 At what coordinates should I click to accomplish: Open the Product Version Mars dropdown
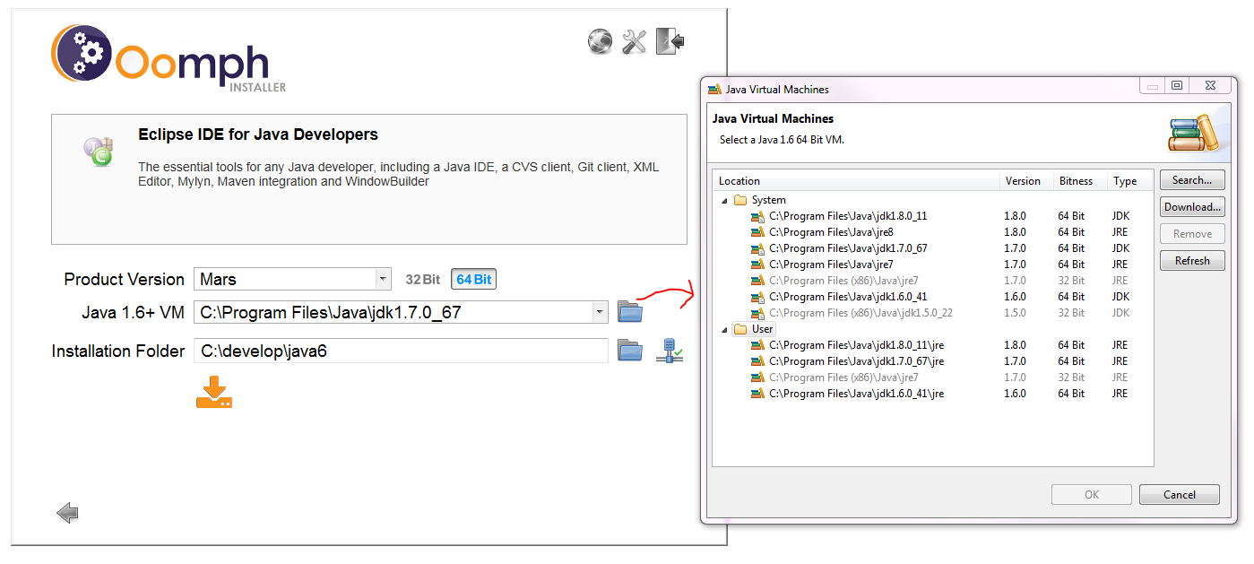pyautogui.click(x=384, y=279)
